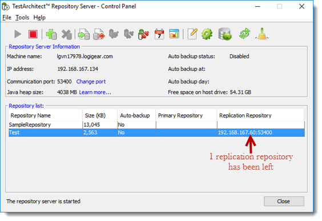
Task: Open the File menu
Action: [7, 18]
